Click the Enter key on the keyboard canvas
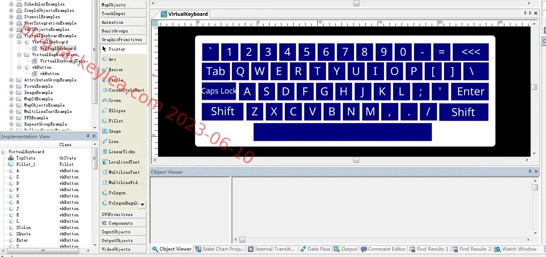The image size is (546, 257). (470, 92)
